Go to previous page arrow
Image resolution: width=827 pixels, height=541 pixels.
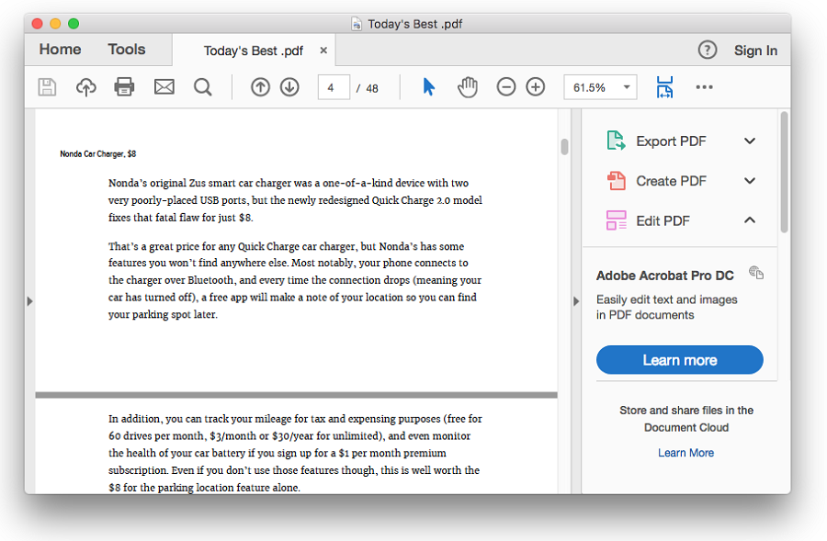260,87
